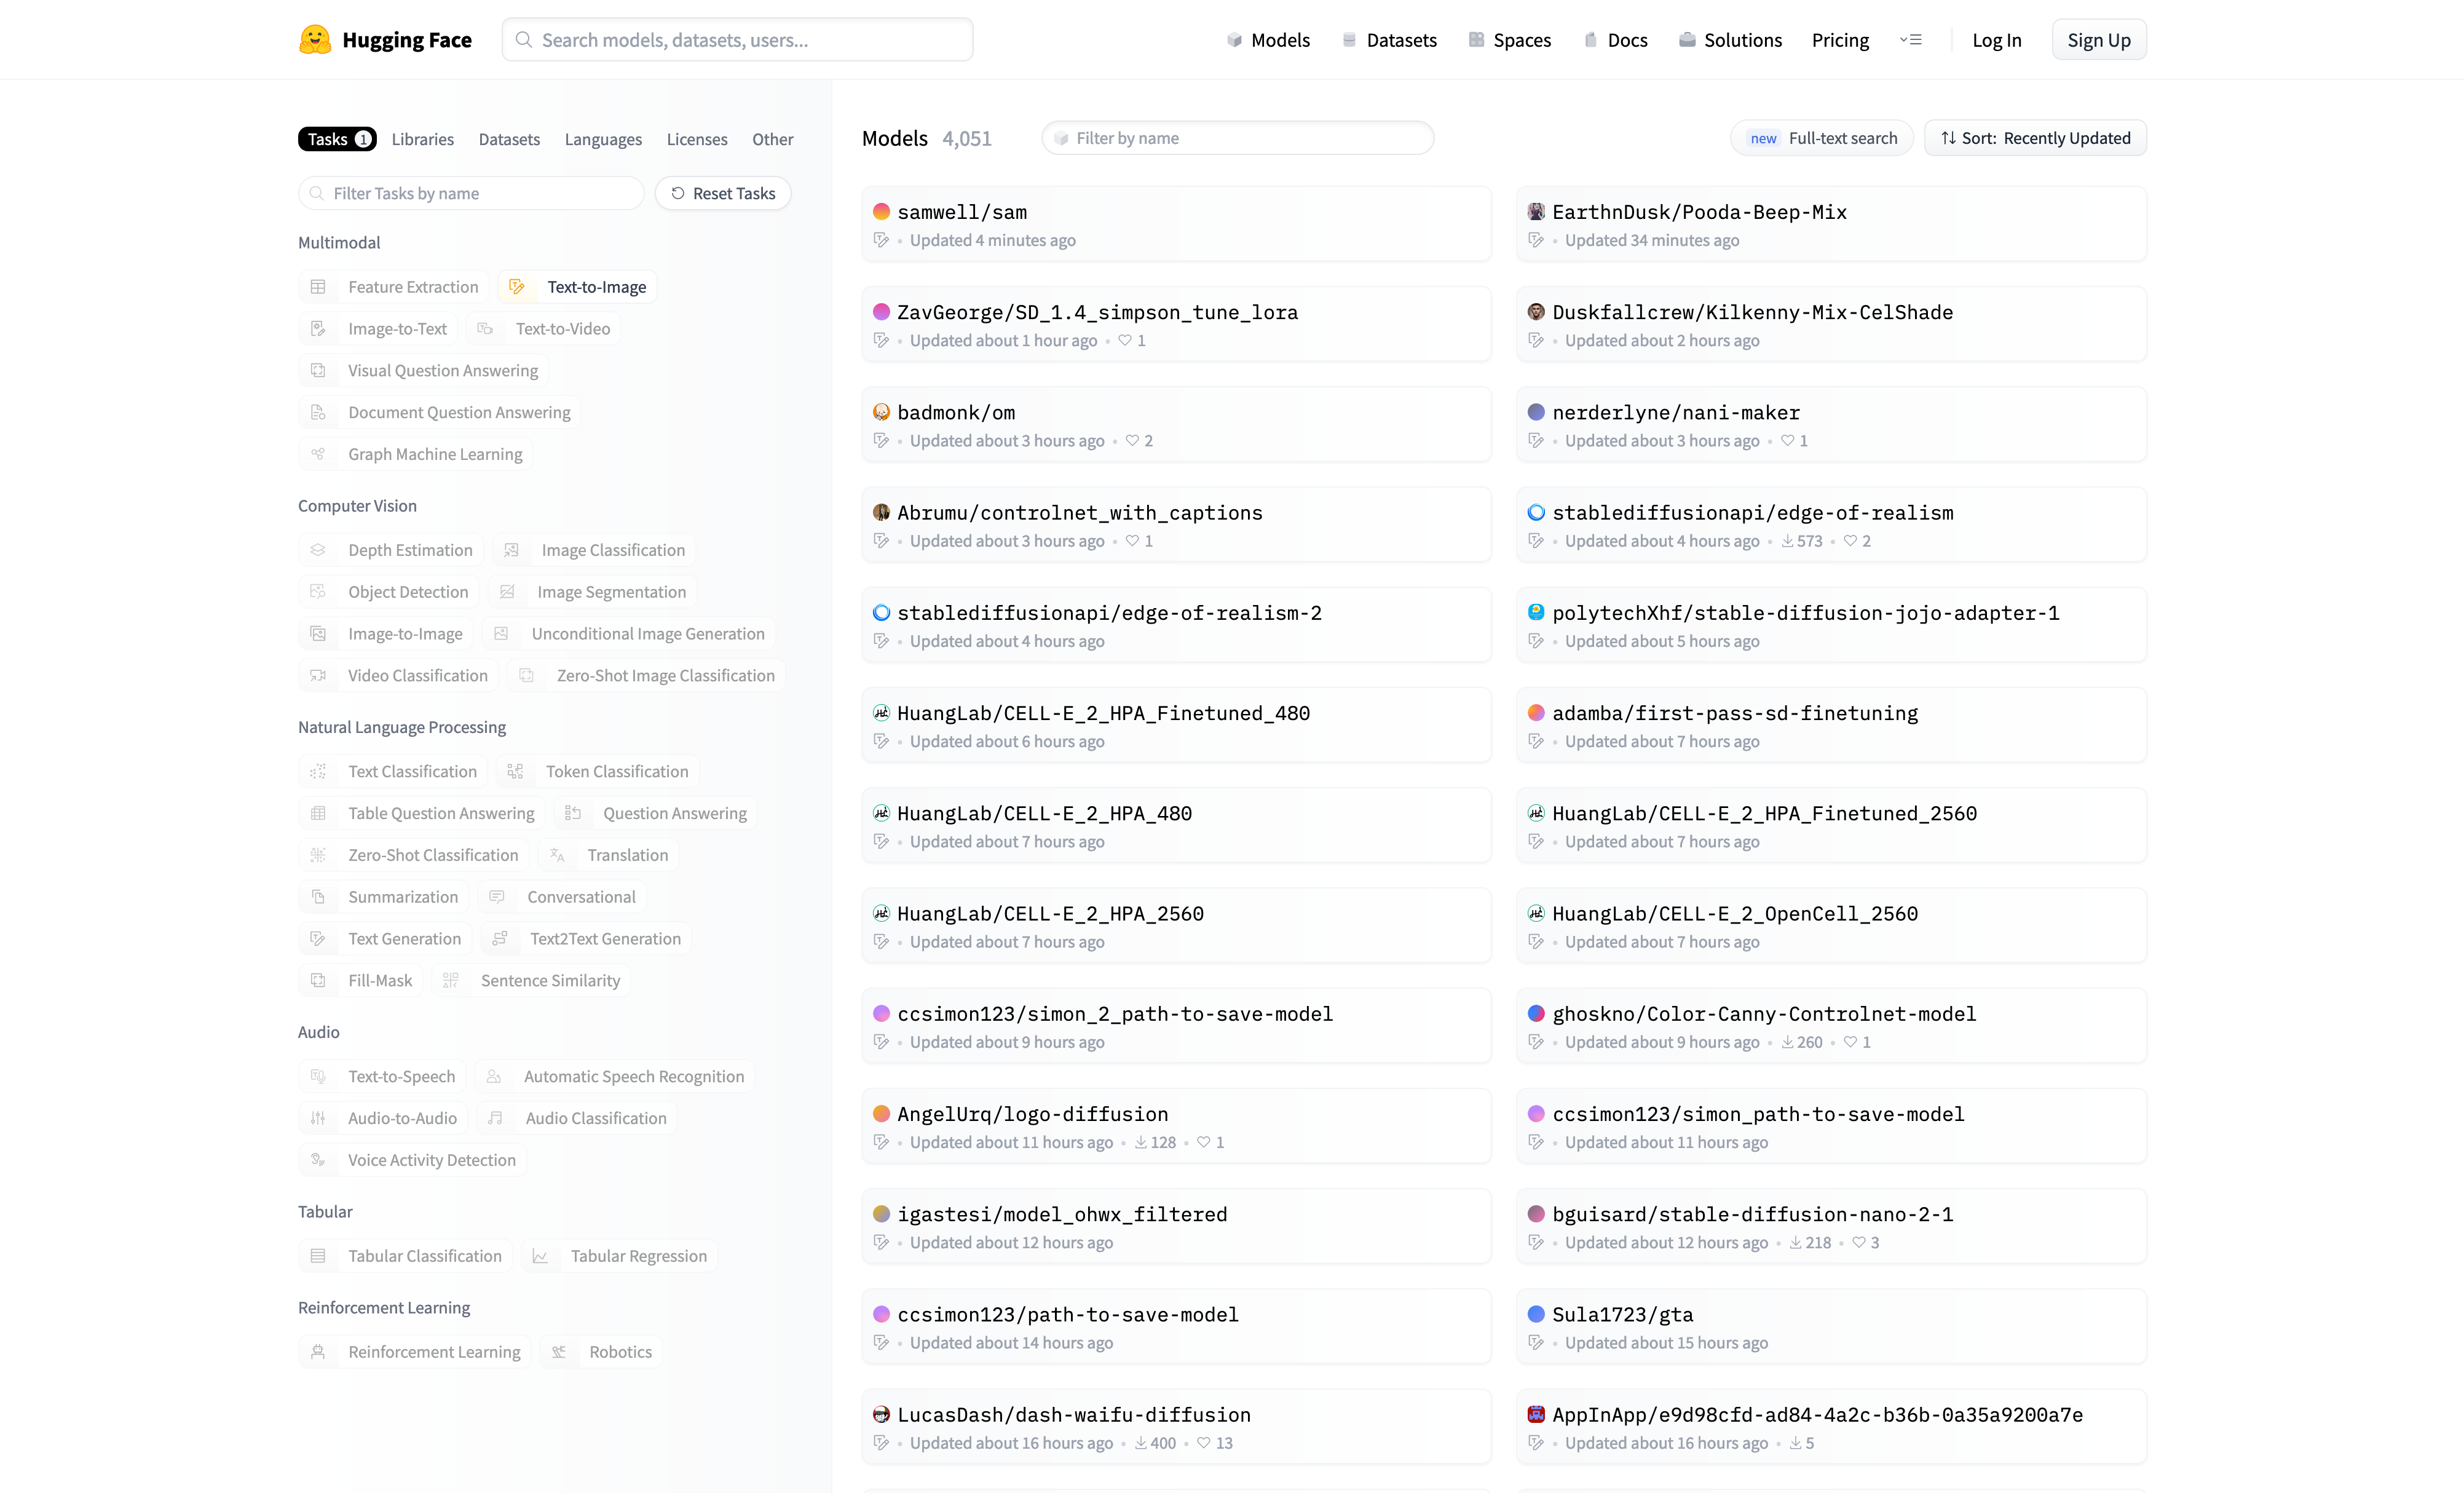Click the AppInApp avatar icon
Viewport: 2464px width, 1493px height.
click(1536, 1414)
